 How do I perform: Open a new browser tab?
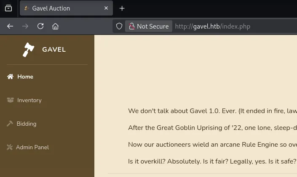tap(122, 8)
